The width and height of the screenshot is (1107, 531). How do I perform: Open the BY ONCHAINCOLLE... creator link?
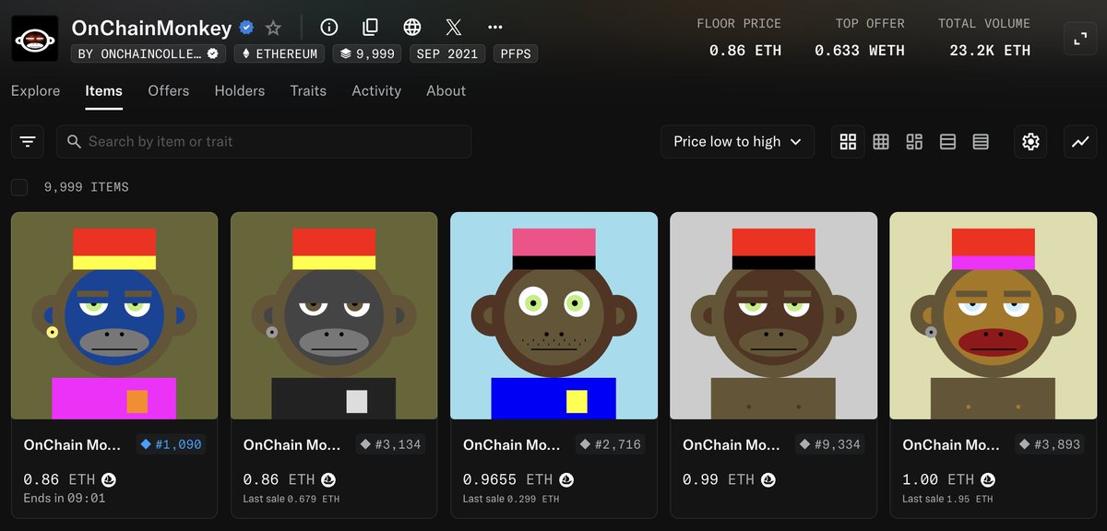point(149,53)
